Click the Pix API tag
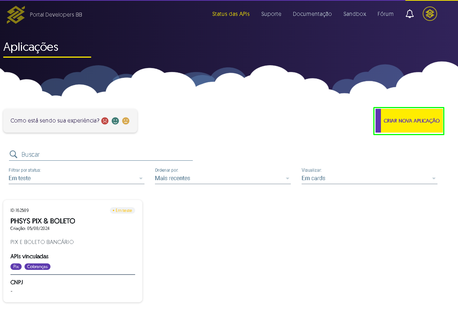Image resolution: width=458 pixels, height=316 pixels. coord(16,267)
